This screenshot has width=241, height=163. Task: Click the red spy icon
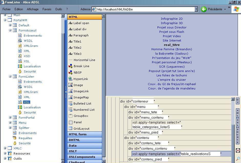238,150
